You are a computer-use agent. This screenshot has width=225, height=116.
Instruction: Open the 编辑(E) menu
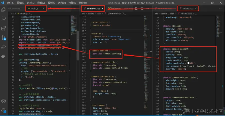(x=20, y=3)
